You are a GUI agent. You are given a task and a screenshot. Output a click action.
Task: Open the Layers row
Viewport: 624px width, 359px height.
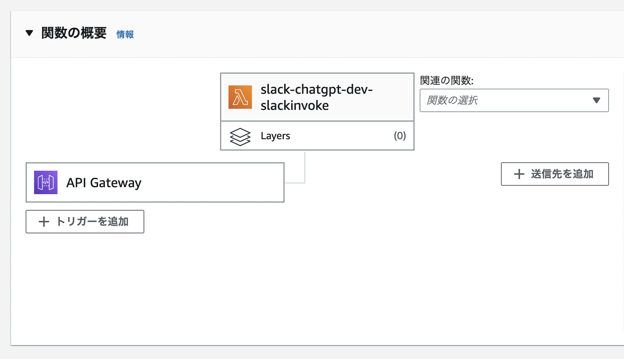[317, 136]
